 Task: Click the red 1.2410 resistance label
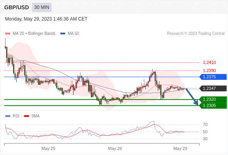point(209,62)
